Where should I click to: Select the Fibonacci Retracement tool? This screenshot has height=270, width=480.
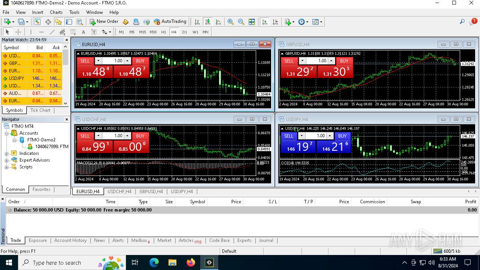[73, 32]
